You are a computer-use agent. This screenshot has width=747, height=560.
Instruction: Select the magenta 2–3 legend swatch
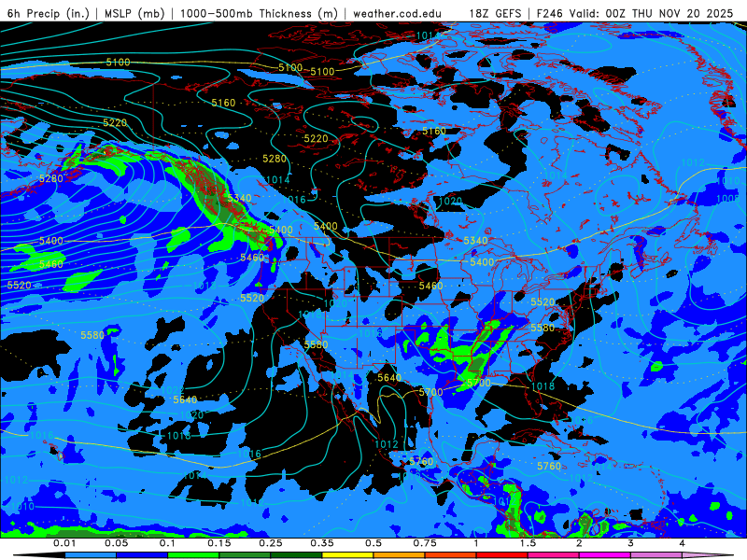(x=605, y=555)
